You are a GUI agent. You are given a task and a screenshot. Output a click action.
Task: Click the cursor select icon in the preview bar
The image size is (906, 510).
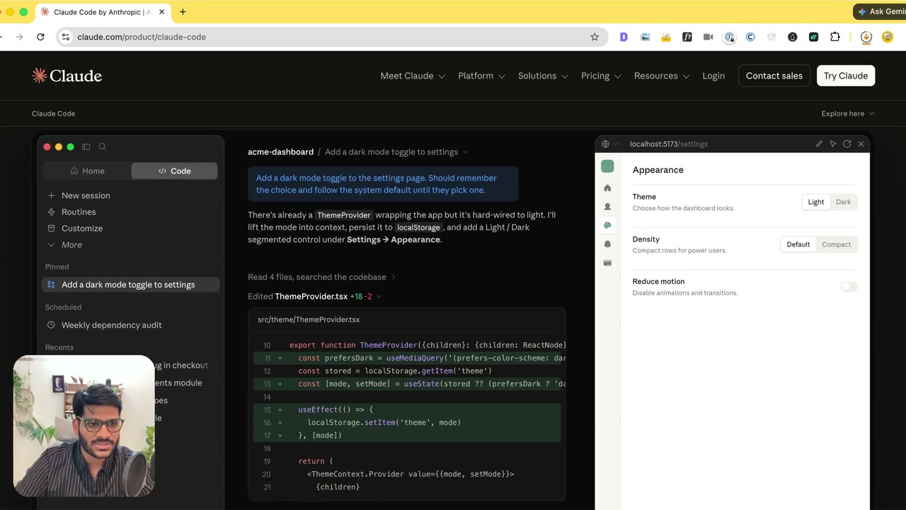coord(833,144)
